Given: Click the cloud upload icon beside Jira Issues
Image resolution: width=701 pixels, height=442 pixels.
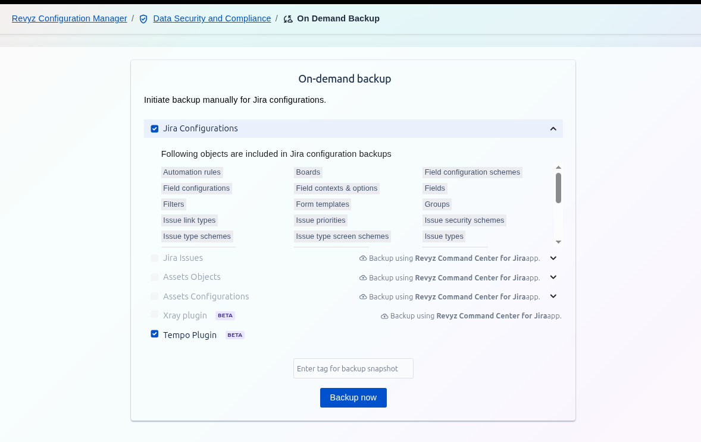Looking at the screenshot, I should pyautogui.click(x=363, y=258).
